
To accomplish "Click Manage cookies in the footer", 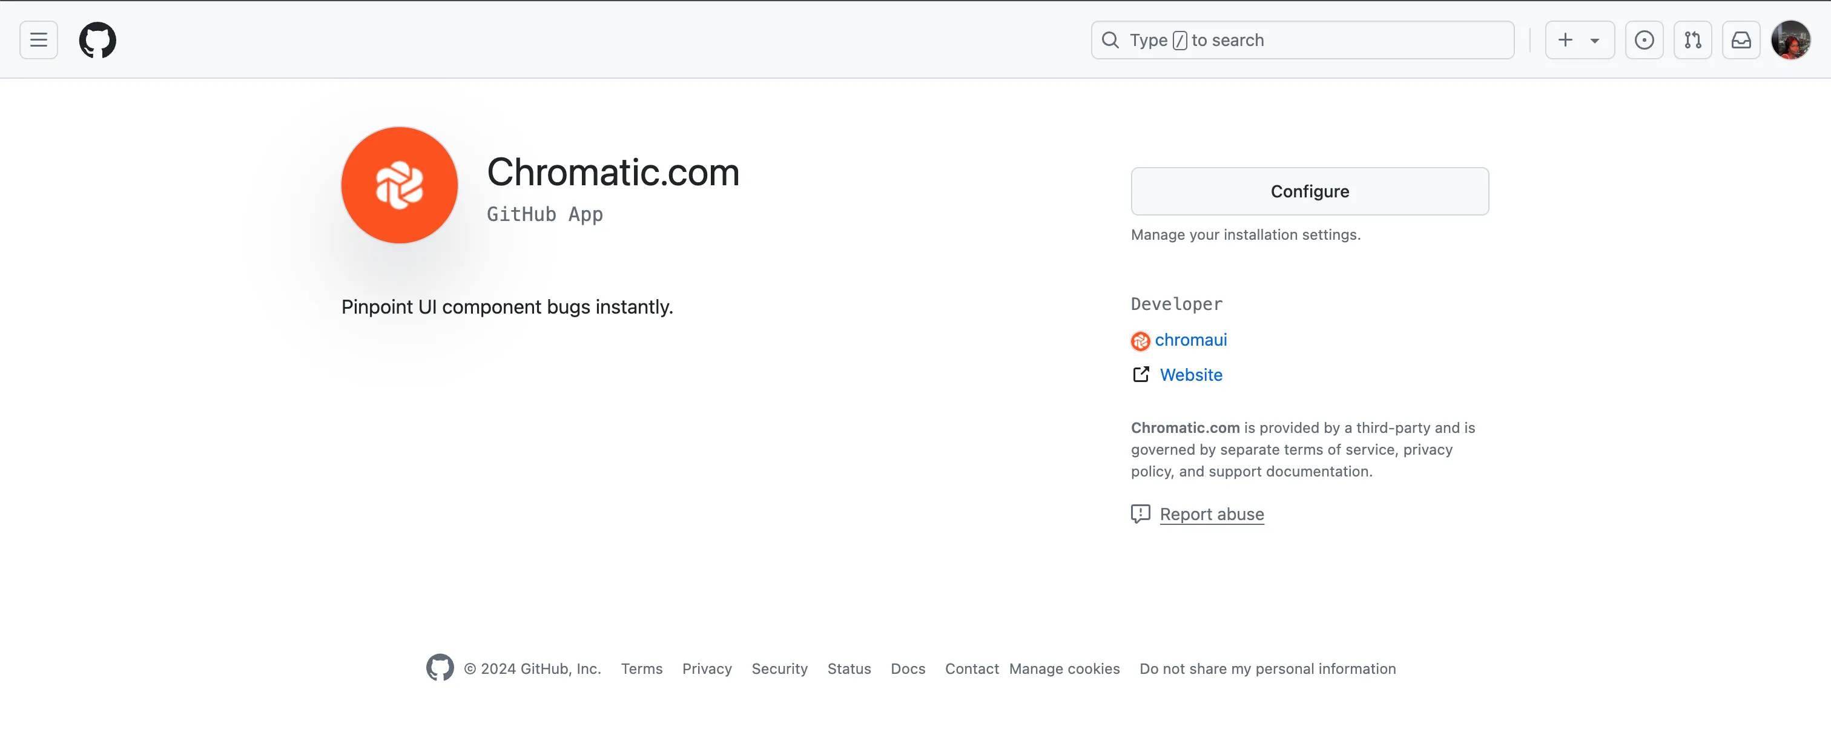I will click(x=1064, y=668).
